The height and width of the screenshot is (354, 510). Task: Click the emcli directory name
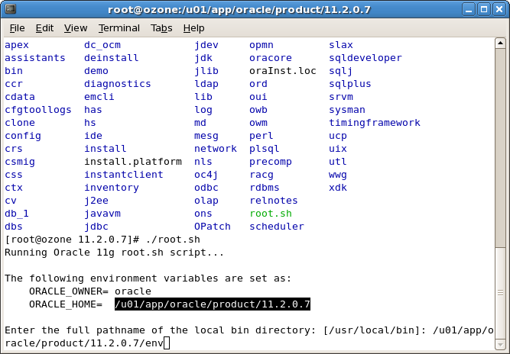[99, 97]
